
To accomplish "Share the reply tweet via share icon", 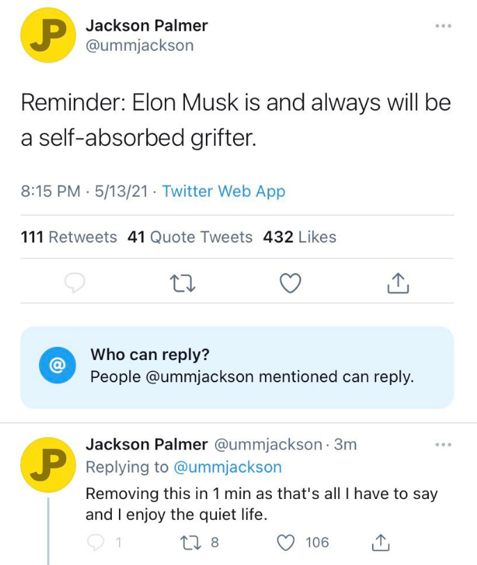I will [380, 542].
